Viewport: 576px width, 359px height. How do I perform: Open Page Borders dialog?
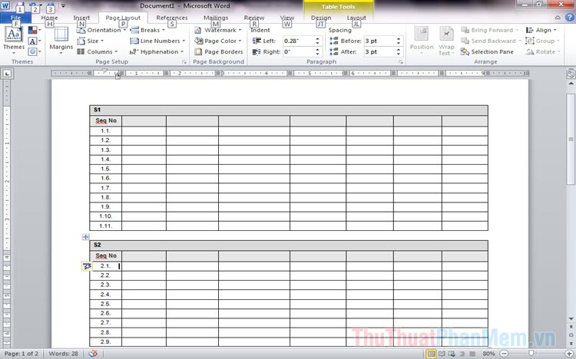(x=219, y=51)
